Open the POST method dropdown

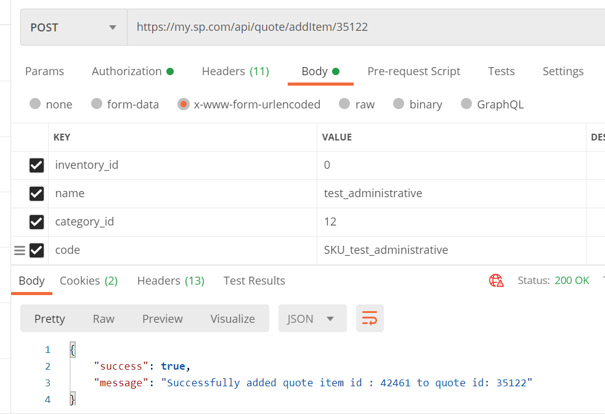click(73, 27)
